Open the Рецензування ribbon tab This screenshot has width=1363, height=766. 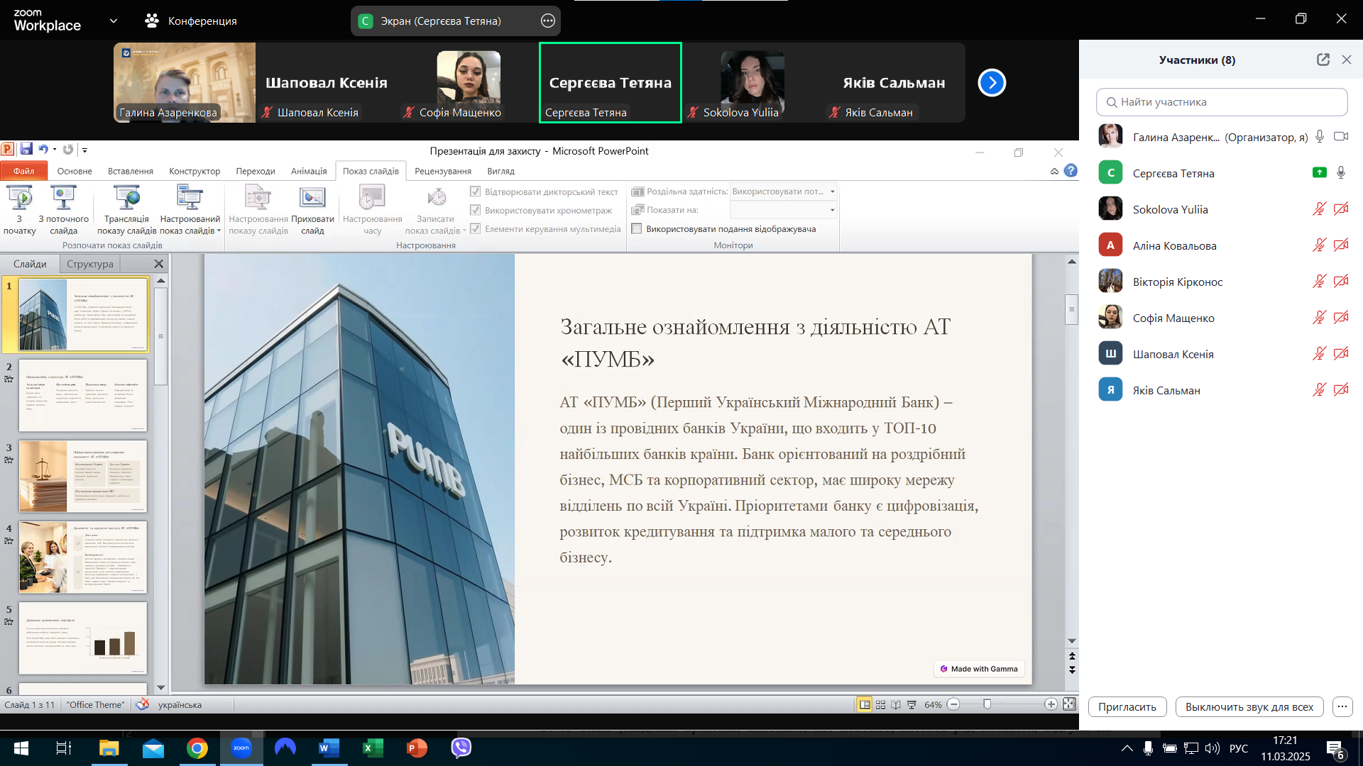coord(443,171)
